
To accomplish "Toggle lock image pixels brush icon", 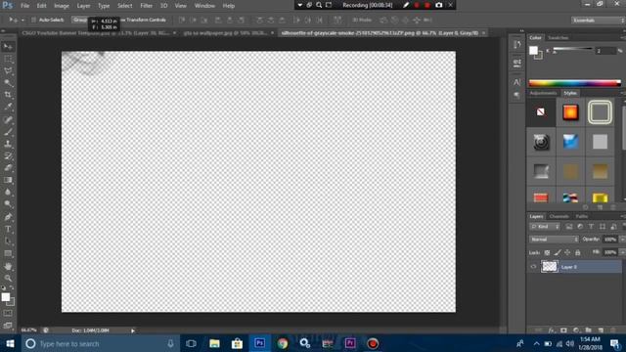I will (x=558, y=252).
